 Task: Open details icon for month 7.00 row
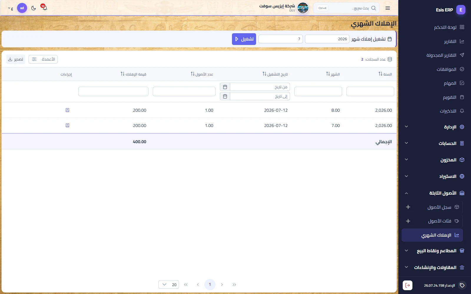coord(67,125)
